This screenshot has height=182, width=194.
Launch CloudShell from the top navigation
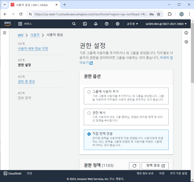coord(85,24)
